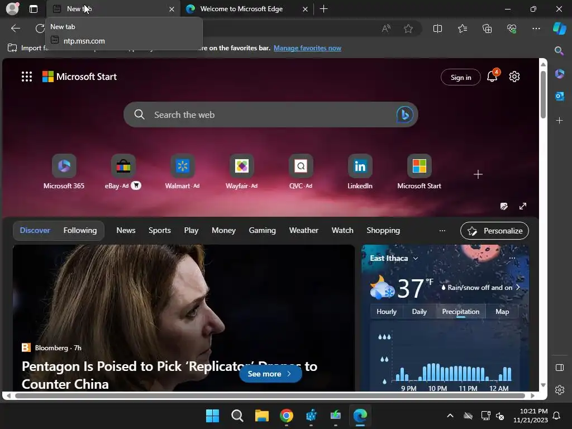572x429 pixels.
Task: Open Rain/snow off and on forecast
Action: click(480, 288)
